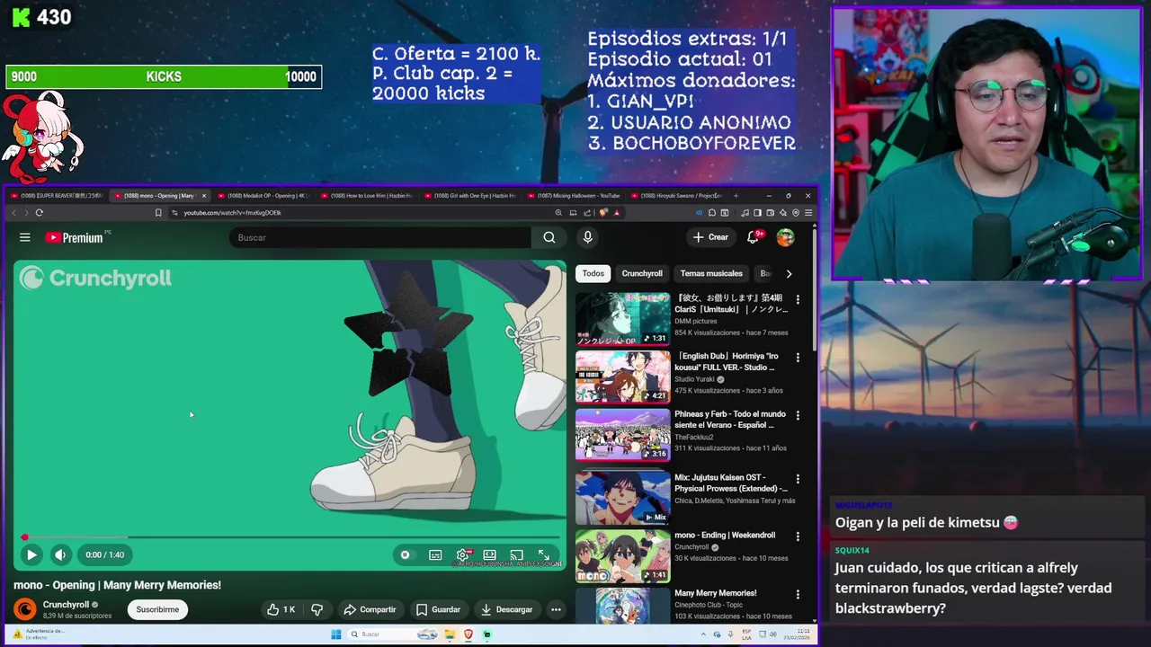Select the Temas musicales filter chip
The image size is (1151, 647).
click(711, 273)
